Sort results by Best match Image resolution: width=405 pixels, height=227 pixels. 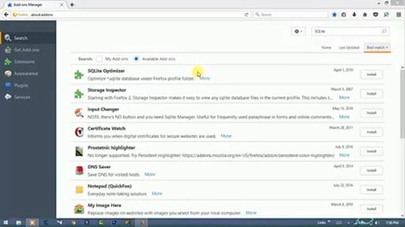pyautogui.click(x=377, y=48)
